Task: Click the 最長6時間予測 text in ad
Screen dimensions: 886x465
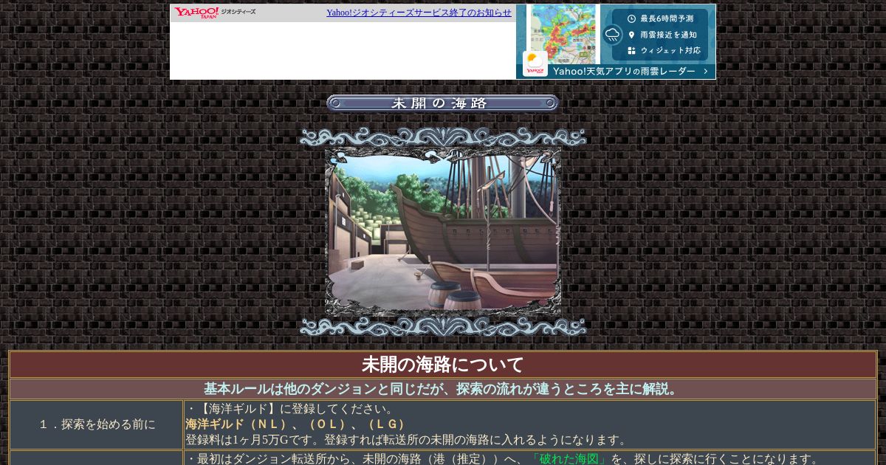Action: coord(667,18)
